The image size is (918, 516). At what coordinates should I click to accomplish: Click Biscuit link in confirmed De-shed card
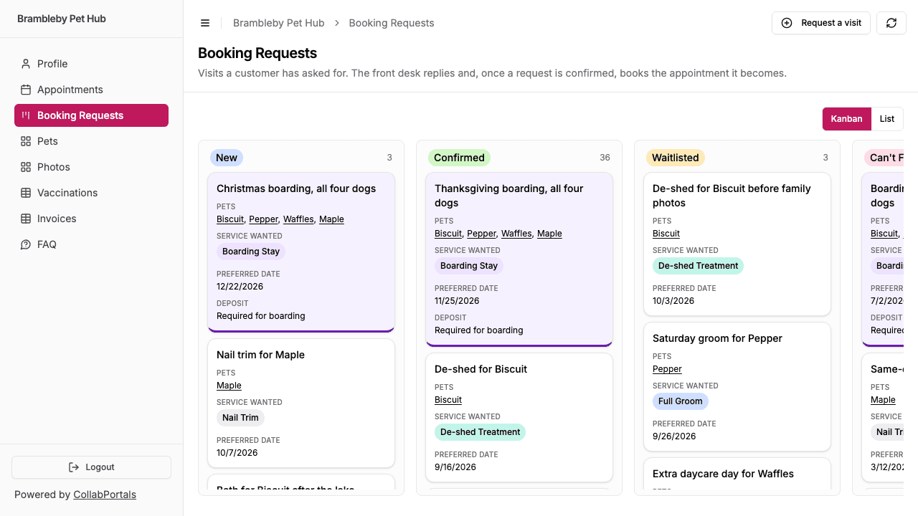448,400
